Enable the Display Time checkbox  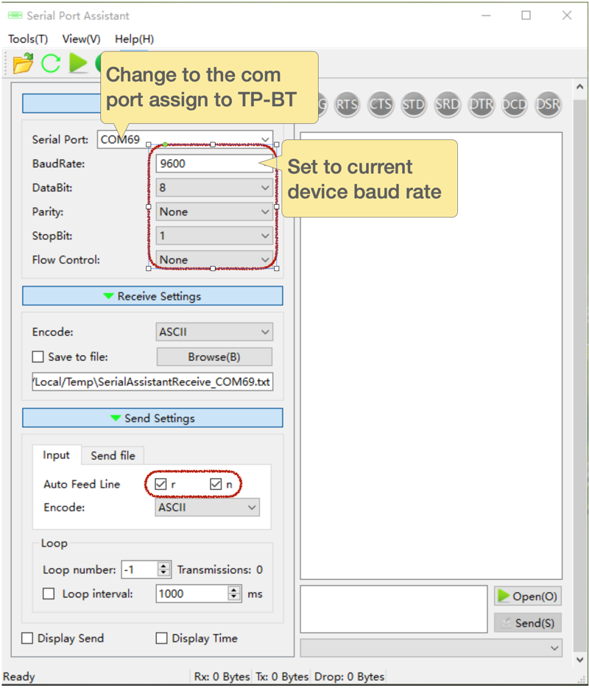coord(162,639)
